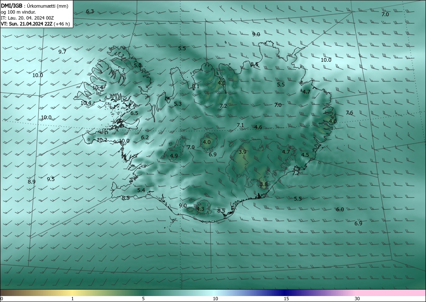Click the 6.5 value label
Image resolution: width=426 pixels, height=302 pixels.
[x=134, y=113]
